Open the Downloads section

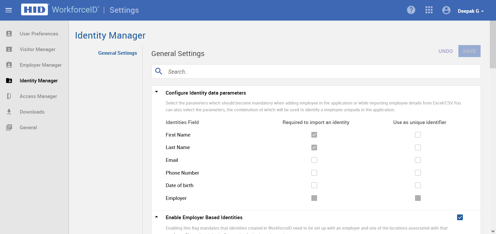(32, 112)
